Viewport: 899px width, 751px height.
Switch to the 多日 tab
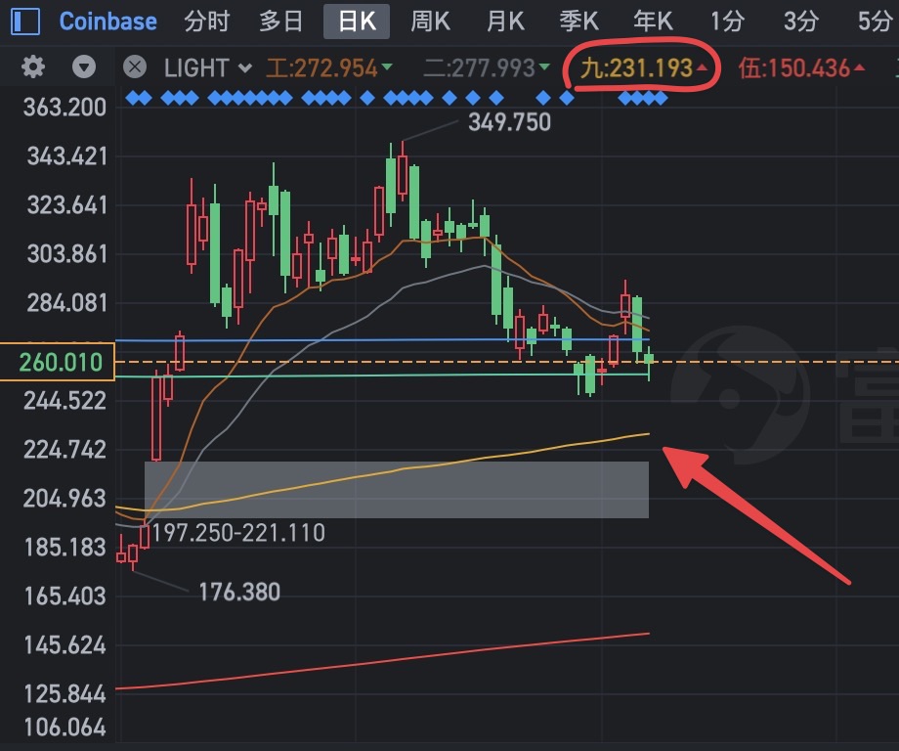[281, 22]
